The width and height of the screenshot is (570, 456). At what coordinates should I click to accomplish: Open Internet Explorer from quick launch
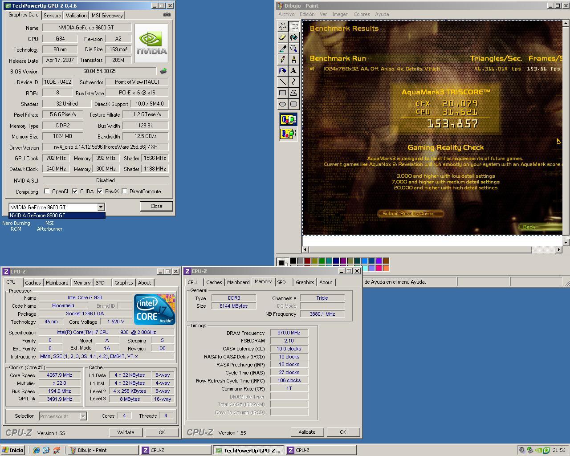(x=37, y=450)
